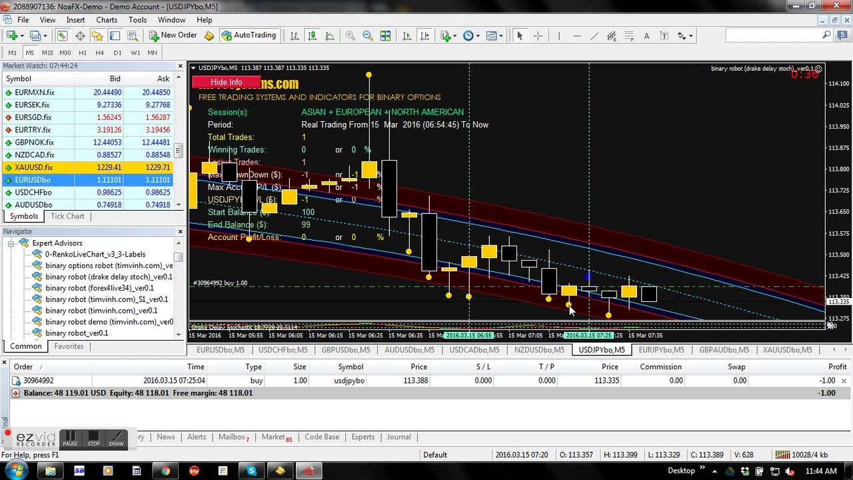Viewport: 853px width, 480px height.
Task: Click the MetaEditor yellow book icon
Action: pos(209,35)
